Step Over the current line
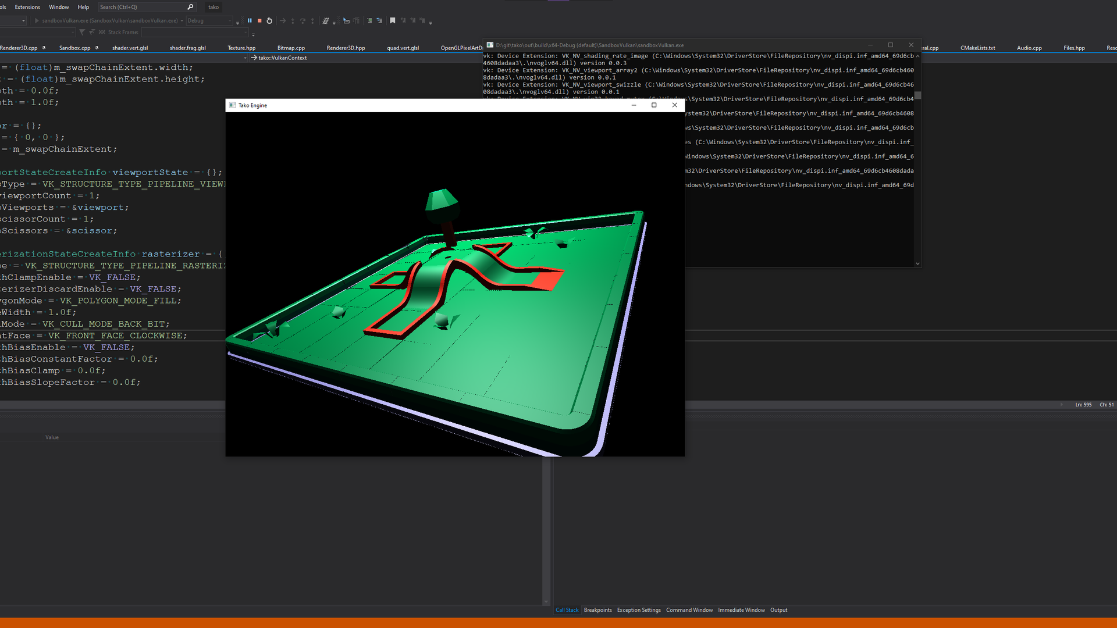 coord(303,21)
